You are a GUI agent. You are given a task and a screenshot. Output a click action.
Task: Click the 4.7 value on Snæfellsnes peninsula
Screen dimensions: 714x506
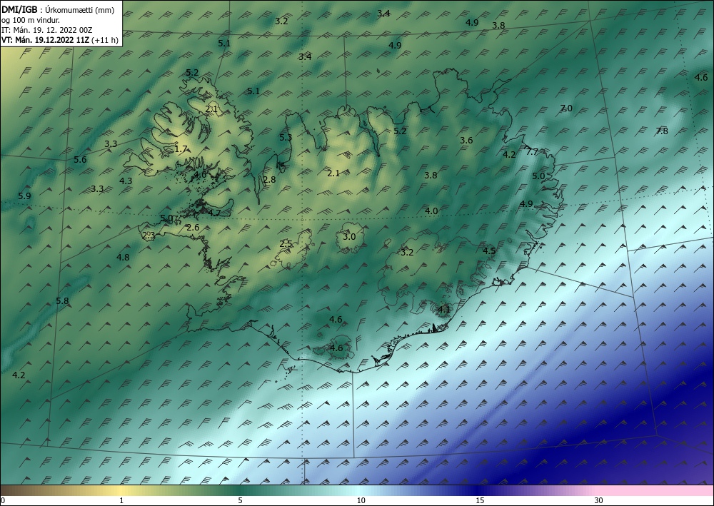tap(214, 213)
